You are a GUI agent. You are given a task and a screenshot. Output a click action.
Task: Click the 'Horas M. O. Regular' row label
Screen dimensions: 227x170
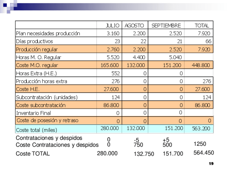tap(39, 57)
